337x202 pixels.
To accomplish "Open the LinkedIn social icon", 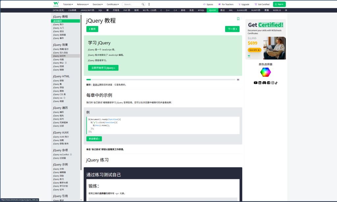I will click(x=260, y=83).
